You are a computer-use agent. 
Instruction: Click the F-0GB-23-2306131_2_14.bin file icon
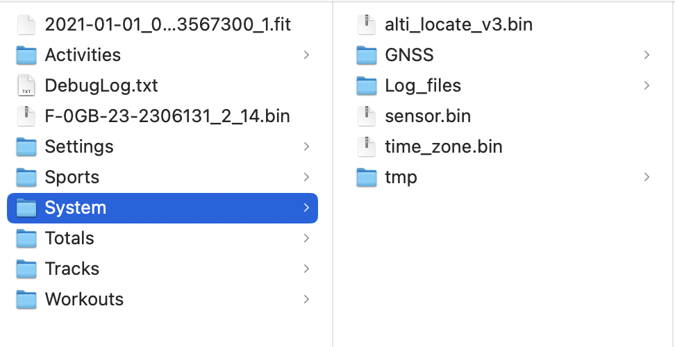coord(26,116)
